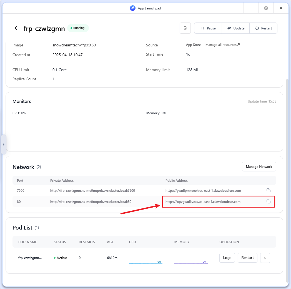Image resolution: width=291 pixels, height=289 pixels.
Task: Open the opvgwulkvcas public address link
Action: pos(203,202)
